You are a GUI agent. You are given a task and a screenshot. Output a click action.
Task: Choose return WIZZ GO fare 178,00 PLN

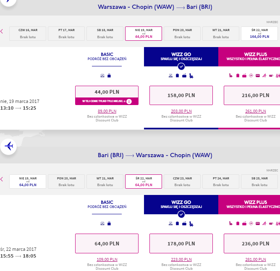click(x=181, y=243)
